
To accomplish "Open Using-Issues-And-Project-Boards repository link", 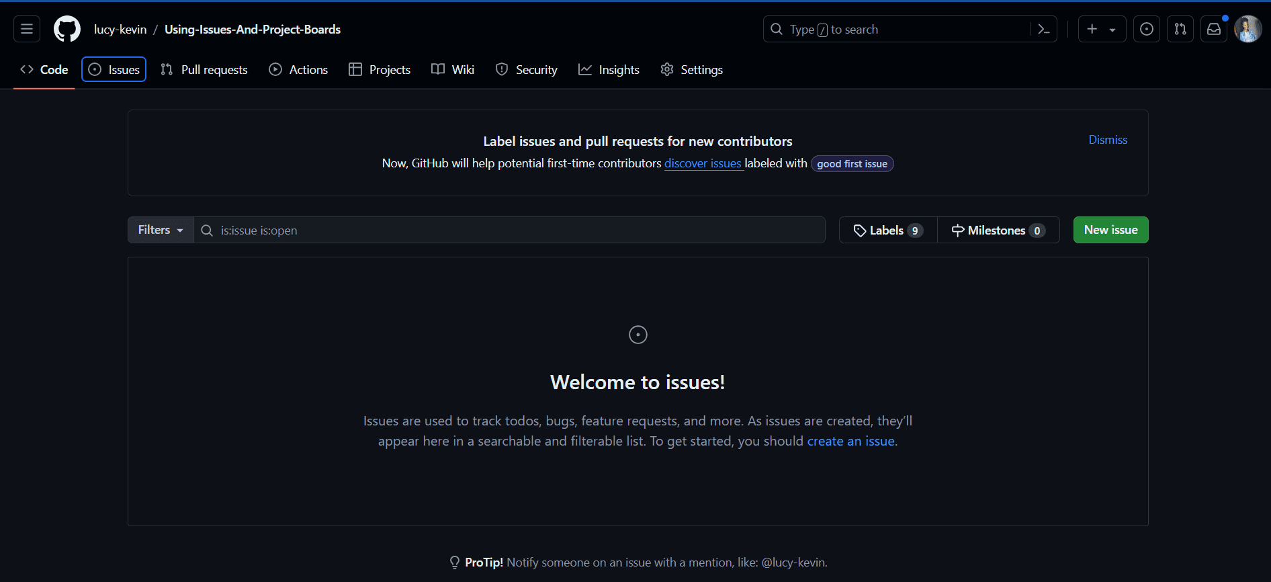I will (x=253, y=30).
